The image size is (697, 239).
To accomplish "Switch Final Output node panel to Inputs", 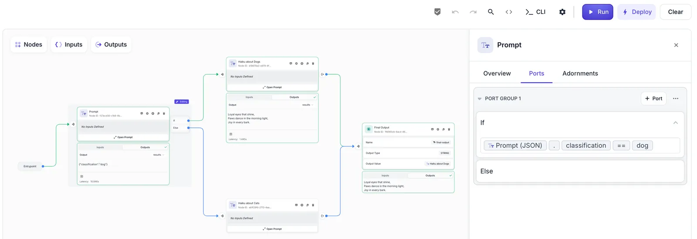I will (385, 176).
